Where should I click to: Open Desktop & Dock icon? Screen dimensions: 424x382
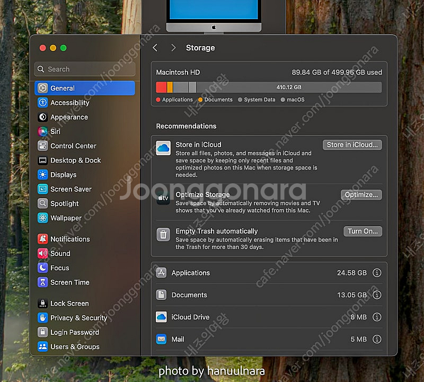[43, 161]
